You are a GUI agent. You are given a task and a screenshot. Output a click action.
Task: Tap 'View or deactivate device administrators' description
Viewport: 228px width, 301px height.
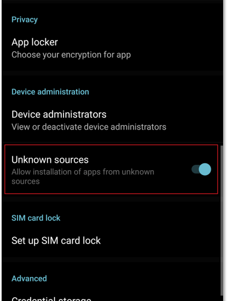point(89,127)
